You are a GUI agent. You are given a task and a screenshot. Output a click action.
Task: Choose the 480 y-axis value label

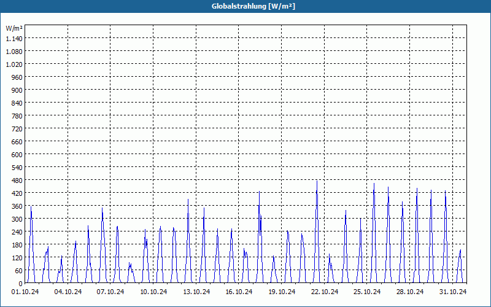click(x=17, y=180)
